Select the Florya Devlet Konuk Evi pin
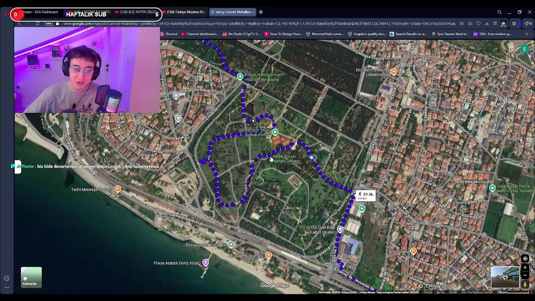 coord(231,245)
